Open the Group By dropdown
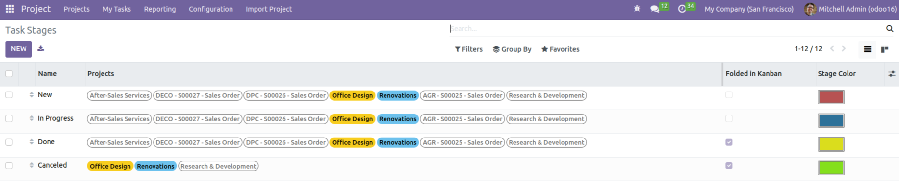This screenshot has height=184, width=899. [512, 49]
